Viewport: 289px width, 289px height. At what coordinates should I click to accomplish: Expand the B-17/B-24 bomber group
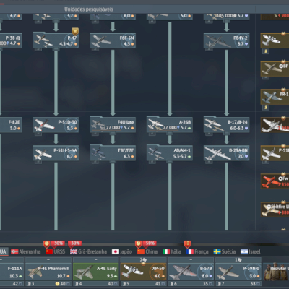pyautogui.click(x=226, y=125)
